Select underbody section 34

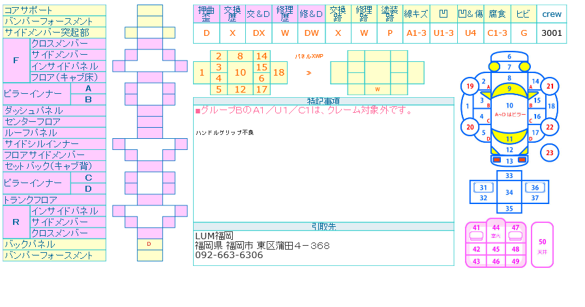click(509, 192)
